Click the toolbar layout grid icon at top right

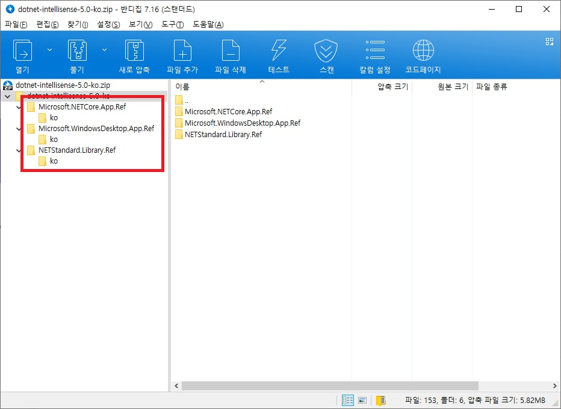pyautogui.click(x=549, y=42)
